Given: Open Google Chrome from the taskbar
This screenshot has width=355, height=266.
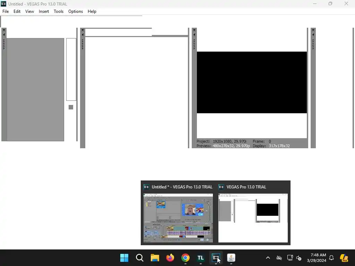Looking at the screenshot, I should pos(185,258).
